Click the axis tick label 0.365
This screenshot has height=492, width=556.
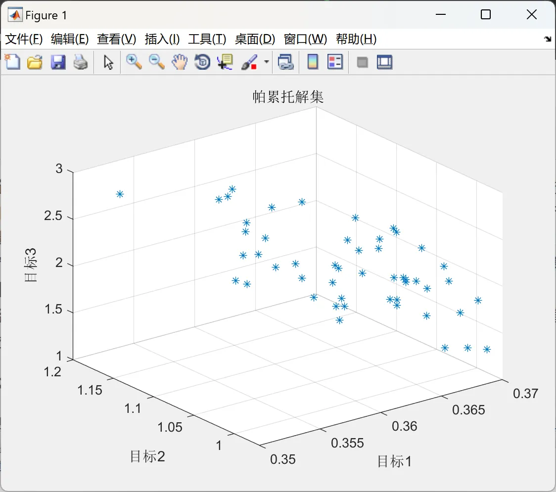coord(468,410)
